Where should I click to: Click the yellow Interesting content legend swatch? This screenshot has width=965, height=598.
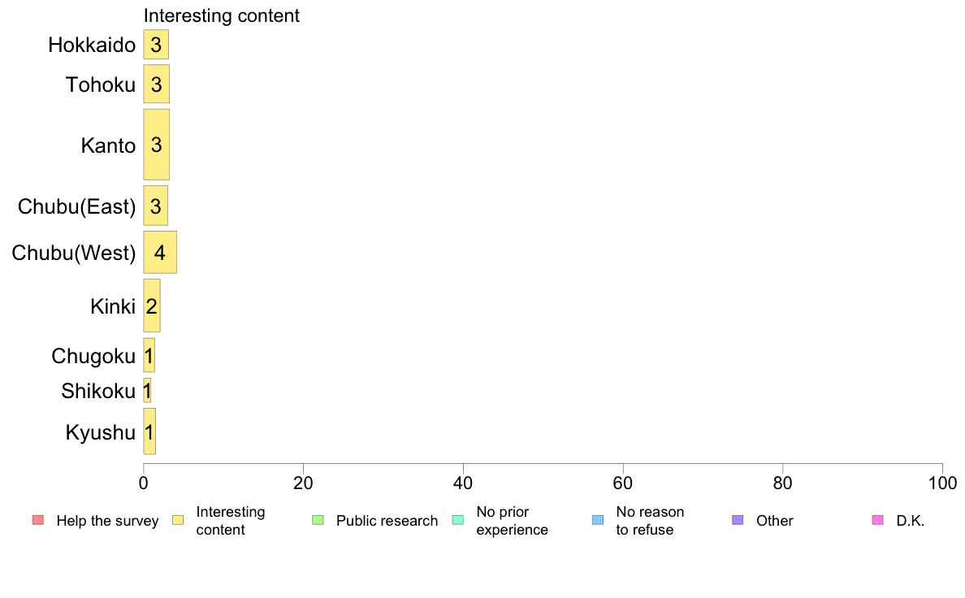pos(178,520)
